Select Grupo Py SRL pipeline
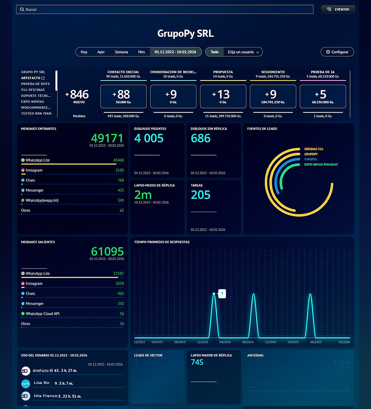371x409 pixels. tap(33, 72)
